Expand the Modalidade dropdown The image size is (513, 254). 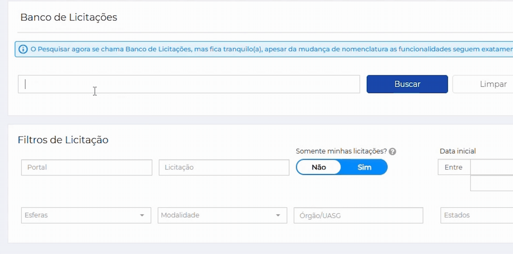click(216, 215)
